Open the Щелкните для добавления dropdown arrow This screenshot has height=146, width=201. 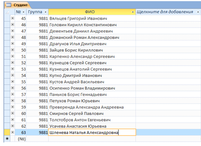(198, 12)
